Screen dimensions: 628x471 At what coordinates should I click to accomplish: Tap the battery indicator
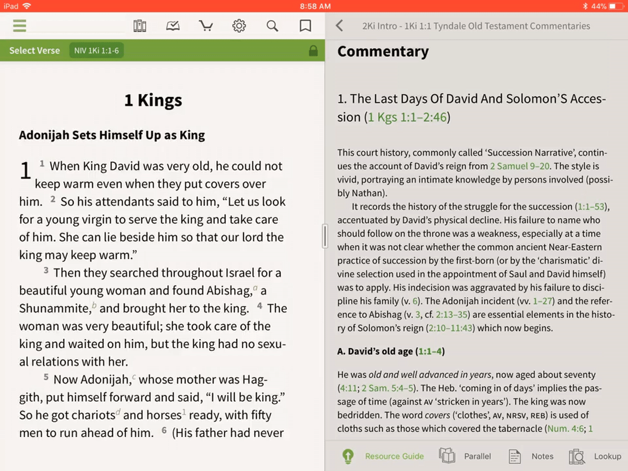pyautogui.click(x=616, y=6)
